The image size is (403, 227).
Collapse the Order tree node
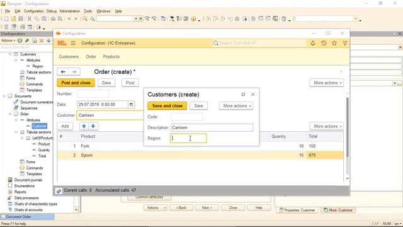[10, 114]
